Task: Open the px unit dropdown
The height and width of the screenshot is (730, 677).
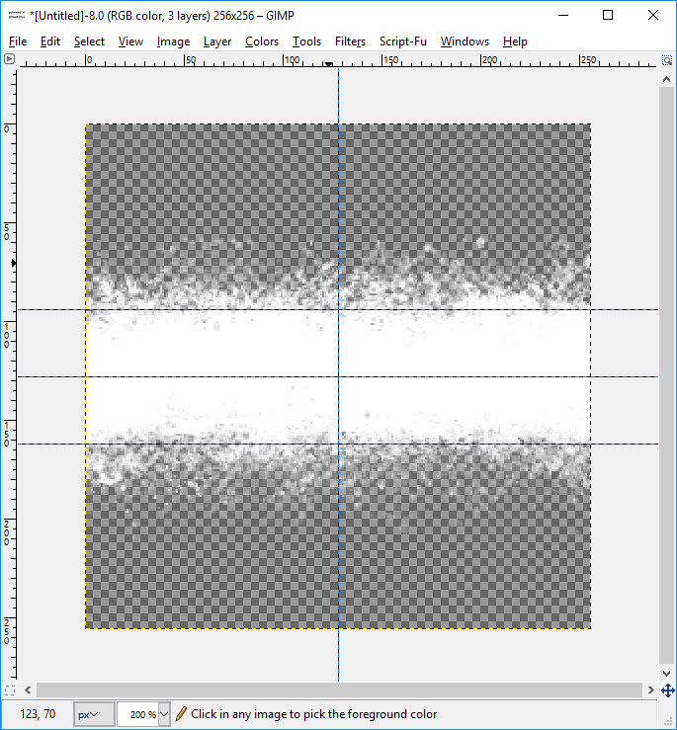Action: click(x=94, y=714)
